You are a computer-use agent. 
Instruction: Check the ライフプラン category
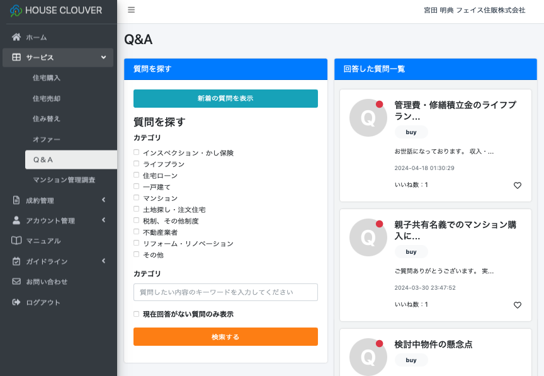point(137,164)
